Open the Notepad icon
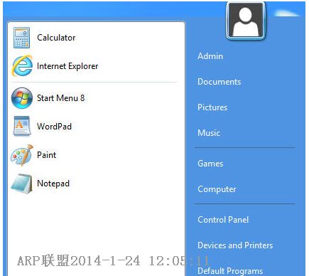309x276 pixels. coord(21,184)
